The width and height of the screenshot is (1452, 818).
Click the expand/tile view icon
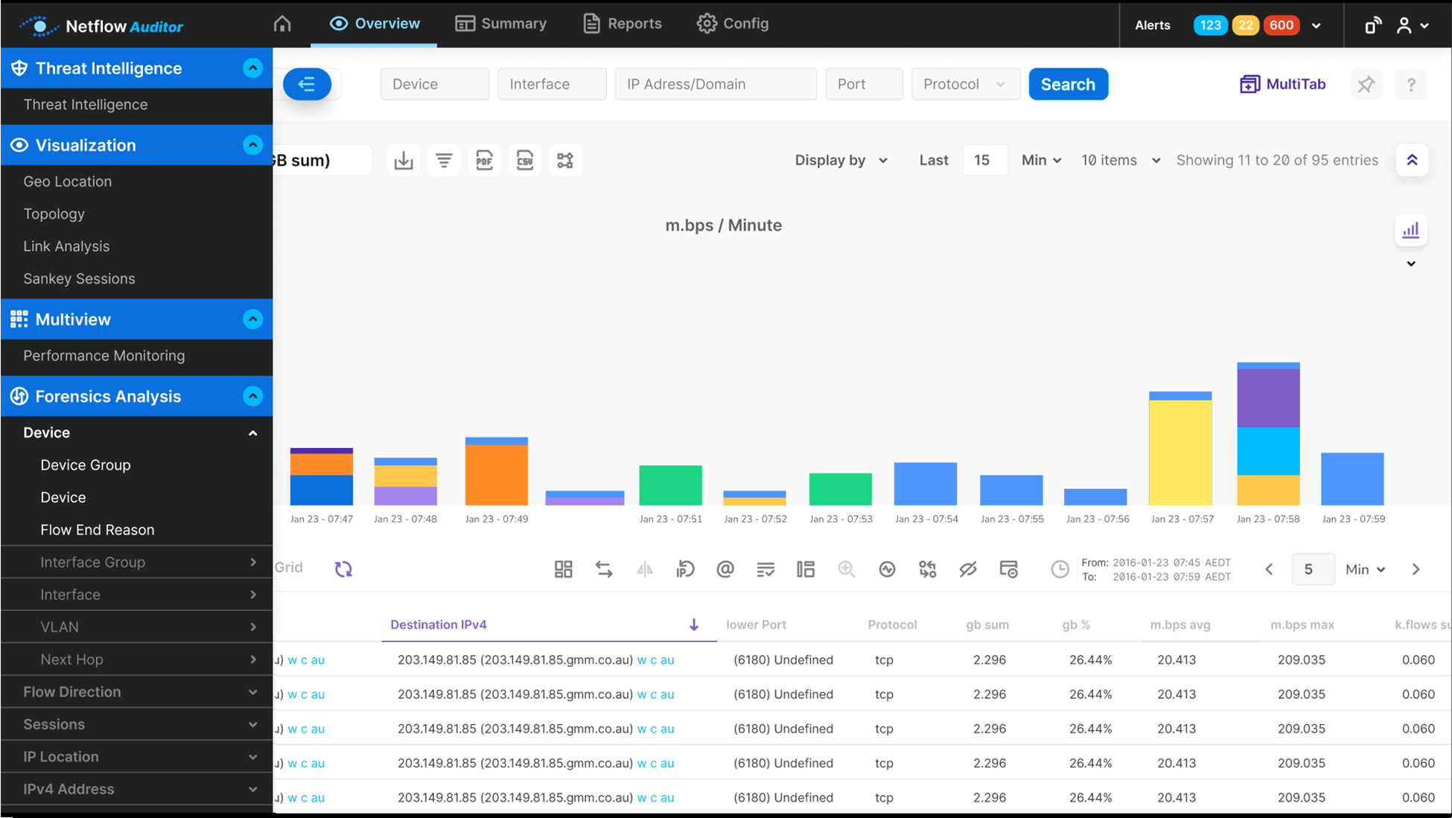coord(564,568)
